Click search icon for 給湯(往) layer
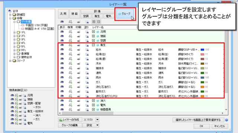238x133 pixels. [x=70, y=54]
